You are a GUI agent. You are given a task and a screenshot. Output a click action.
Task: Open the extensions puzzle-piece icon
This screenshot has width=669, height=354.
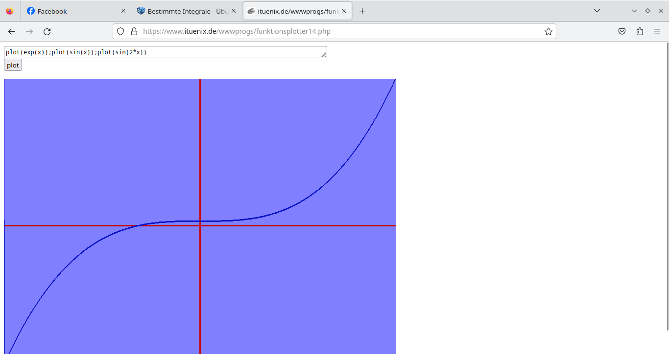(640, 31)
